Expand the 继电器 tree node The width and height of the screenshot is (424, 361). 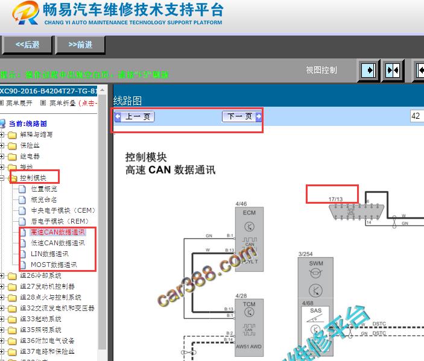[x=2, y=156]
